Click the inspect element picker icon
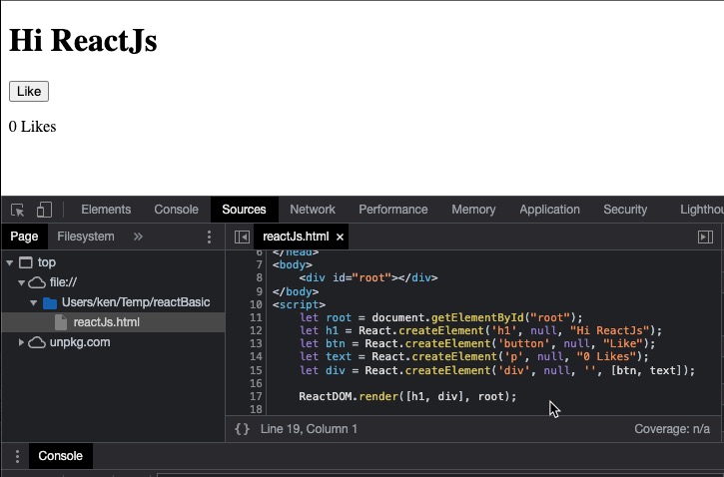This screenshot has height=477, width=724. [x=18, y=210]
